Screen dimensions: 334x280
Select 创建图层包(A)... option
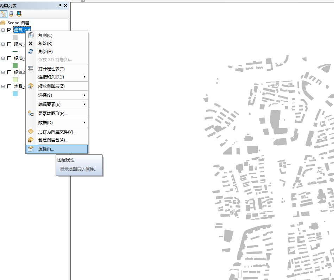coord(53,140)
